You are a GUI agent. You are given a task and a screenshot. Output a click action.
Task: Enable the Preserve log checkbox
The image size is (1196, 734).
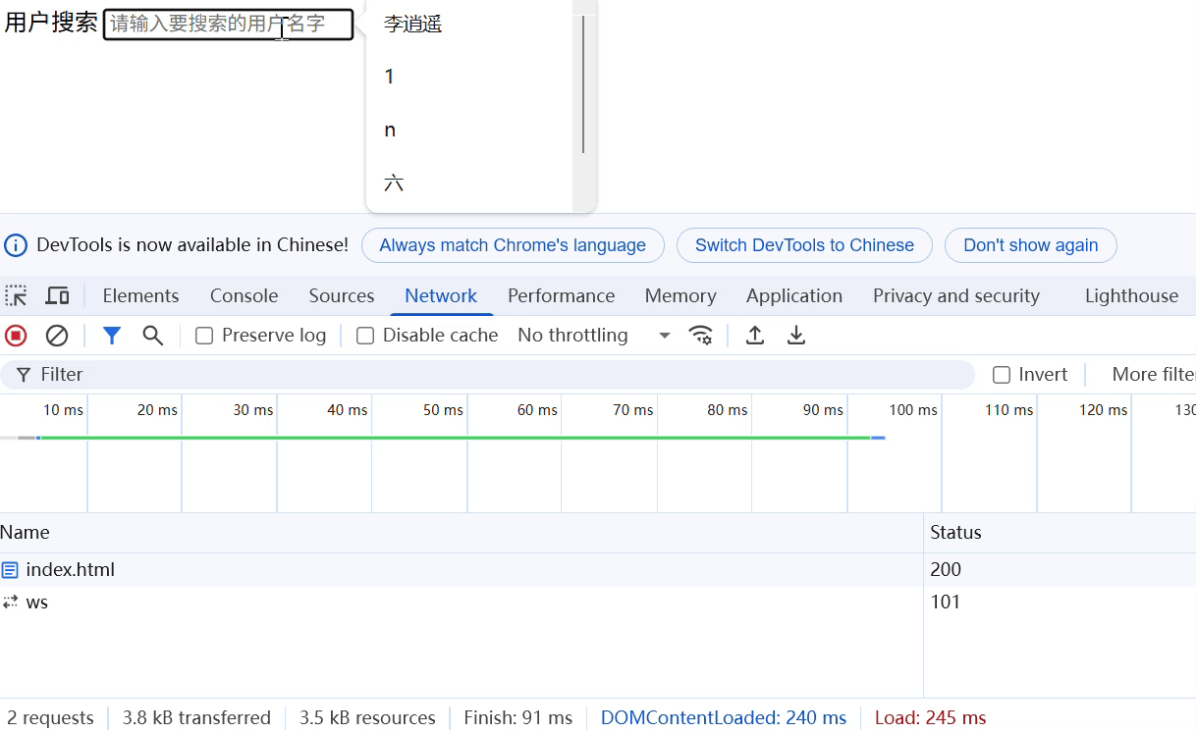coord(203,335)
